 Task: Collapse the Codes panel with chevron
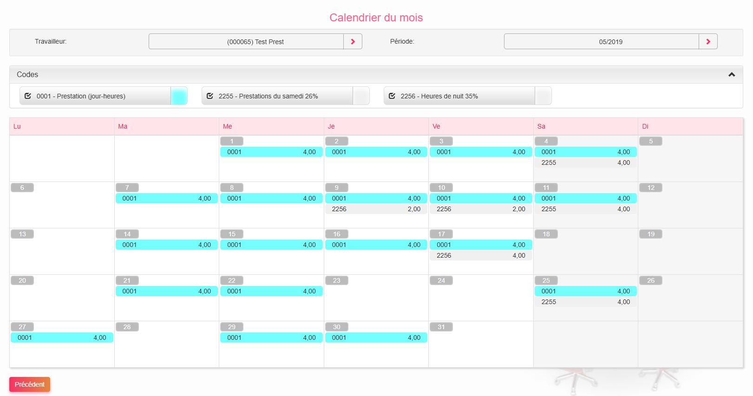coord(732,74)
